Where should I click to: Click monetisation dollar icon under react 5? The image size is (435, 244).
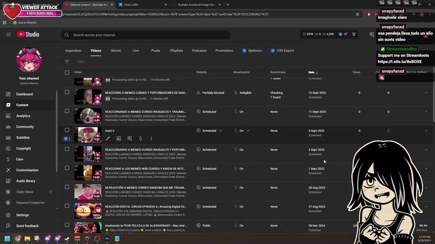[x=140, y=139]
